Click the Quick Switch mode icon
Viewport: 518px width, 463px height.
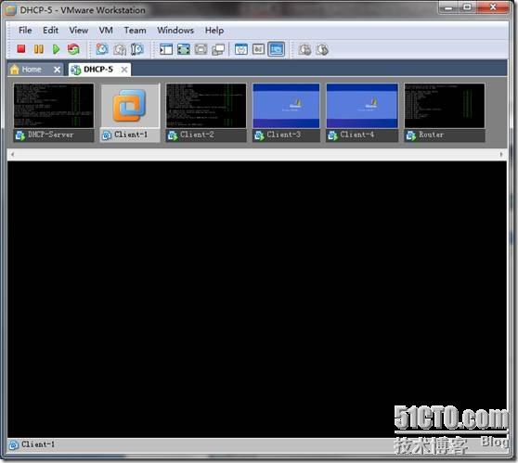(x=201, y=49)
